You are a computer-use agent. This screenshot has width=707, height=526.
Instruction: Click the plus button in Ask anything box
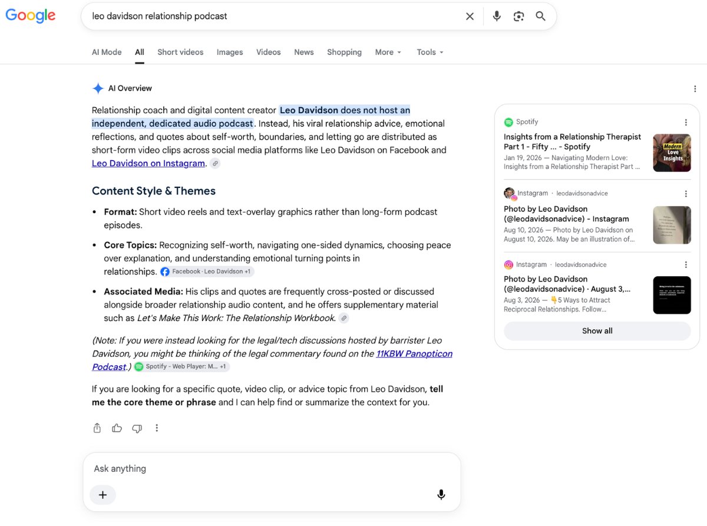(x=103, y=495)
